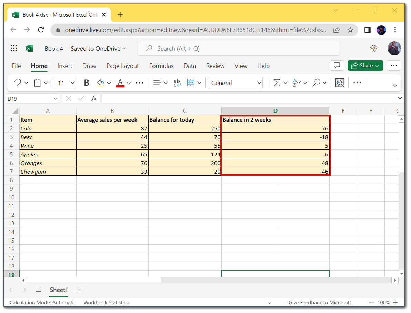Add a new sheet with plus icon
Viewport: 411px width, 313px height.
coord(79,290)
